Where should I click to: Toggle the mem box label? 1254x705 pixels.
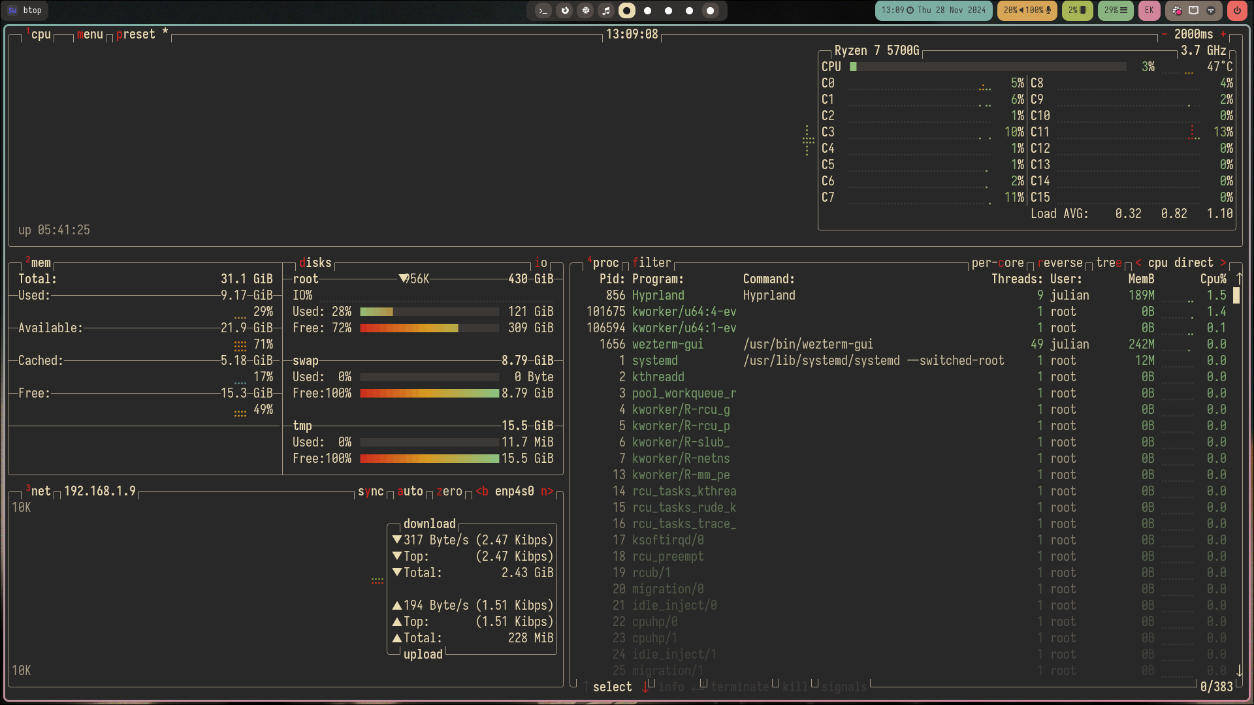coord(39,262)
